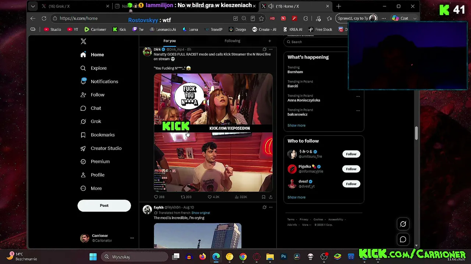The height and width of the screenshot is (264, 471).
Task: Open Grok actions on Dirk's post
Action: click(264, 49)
